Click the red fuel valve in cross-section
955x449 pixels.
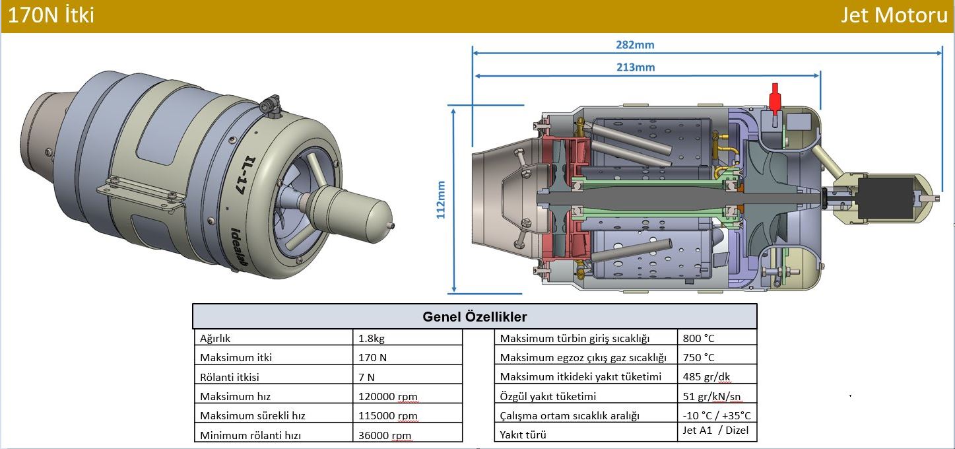pos(775,97)
